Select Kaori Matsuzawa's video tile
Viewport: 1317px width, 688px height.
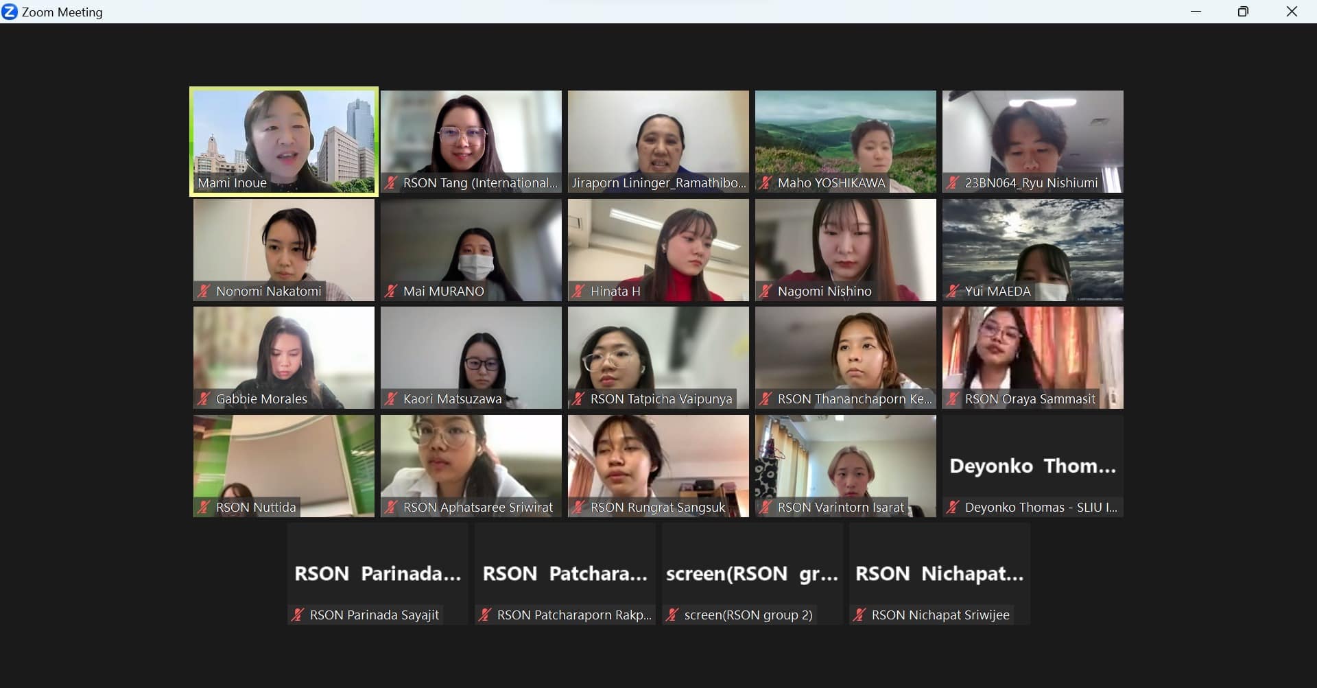pos(471,357)
